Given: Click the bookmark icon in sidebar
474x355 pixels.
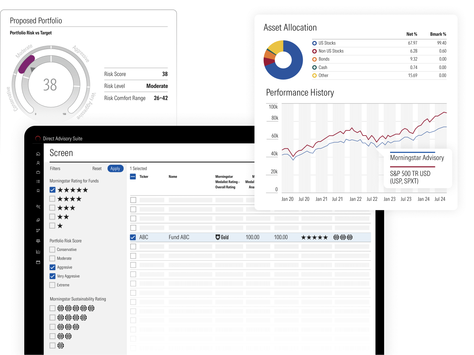Looking at the screenshot, I should point(38,191).
